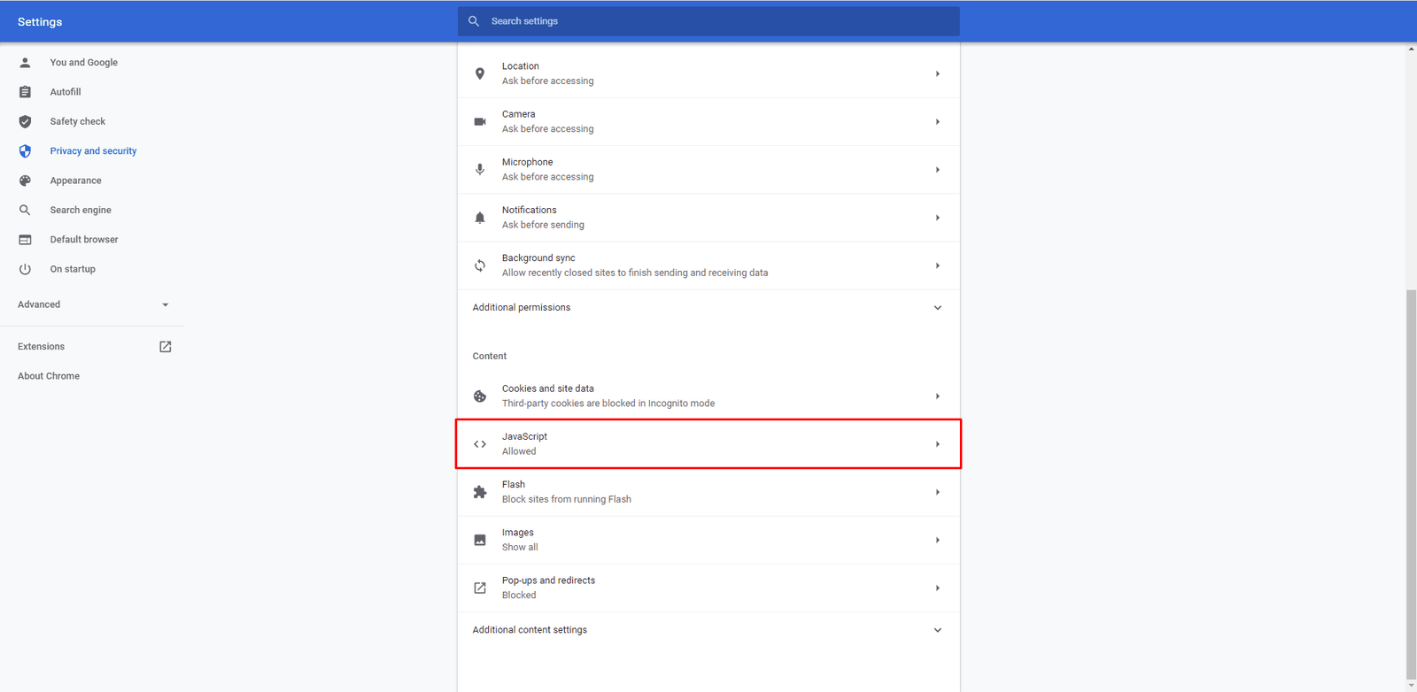The image size is (1417, 692).
Task: Click the Notifications bell icon
Action: pos(479,218)
